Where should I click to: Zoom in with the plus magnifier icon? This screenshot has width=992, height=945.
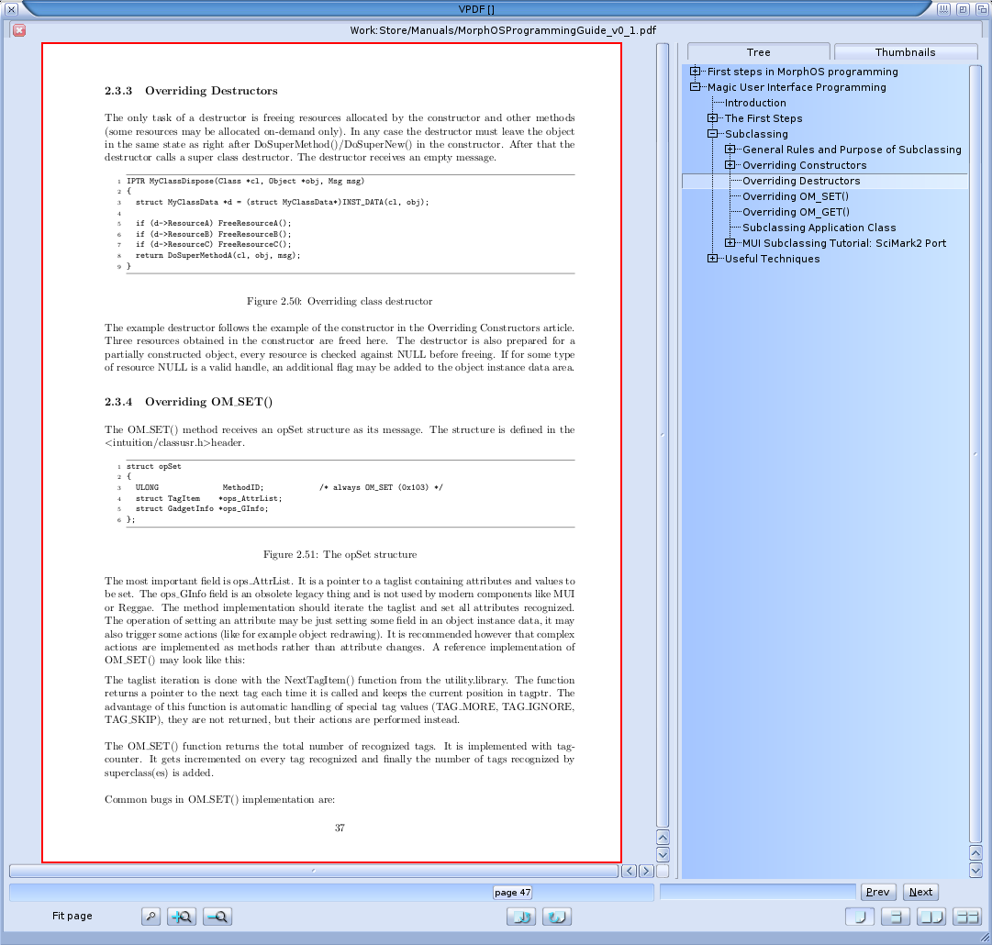click(x=182, y=916)
